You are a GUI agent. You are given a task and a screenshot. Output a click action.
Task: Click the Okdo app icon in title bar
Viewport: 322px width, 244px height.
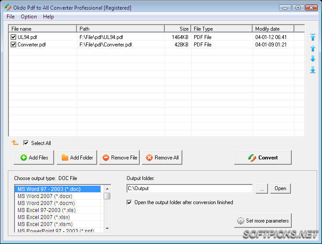tap(8, 7)
